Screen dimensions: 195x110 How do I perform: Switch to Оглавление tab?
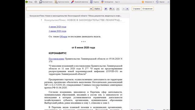pos(147,9)
